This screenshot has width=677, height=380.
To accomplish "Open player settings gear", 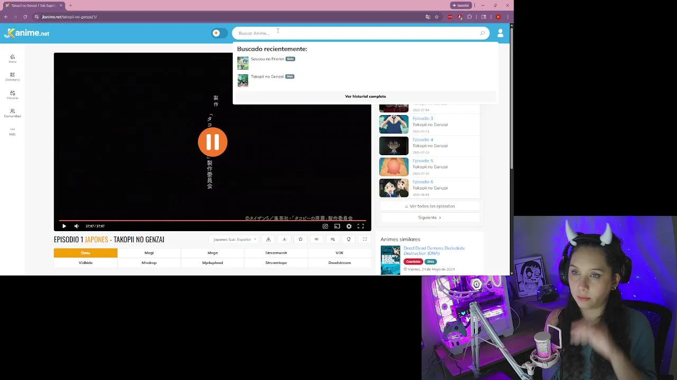I will (x=349, y=226).
